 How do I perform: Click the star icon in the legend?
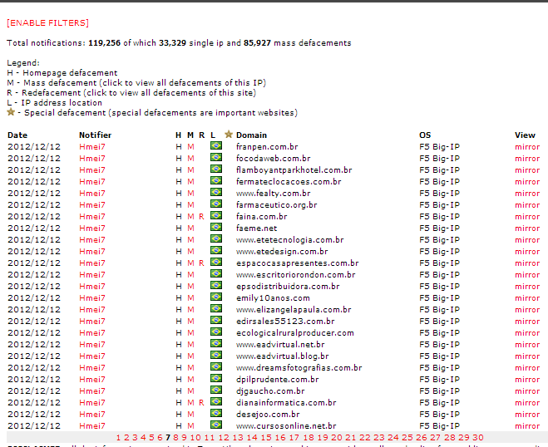[11, 112]
